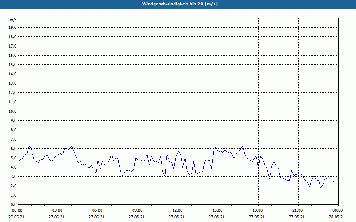This screenshot has width=356, height=222.
Task: Click the title "Windgeschwindigkeit bis 20 [m/s]"
Action: tap(180, 4)
